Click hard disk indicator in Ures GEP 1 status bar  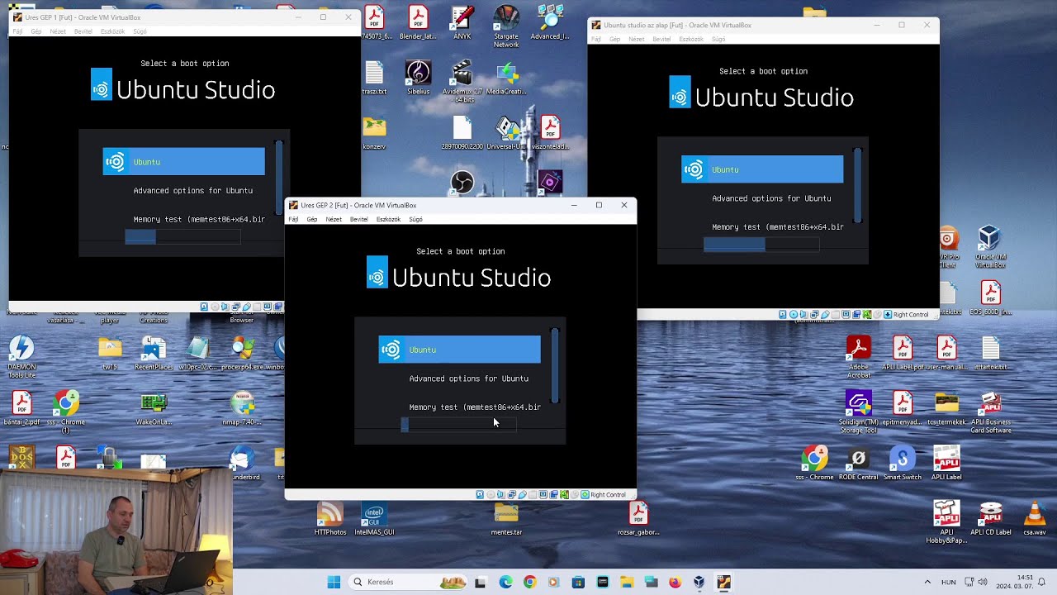204,307
